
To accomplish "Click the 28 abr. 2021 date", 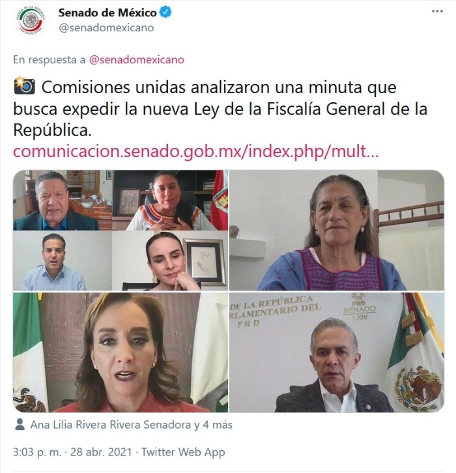I will pos(102,452).
